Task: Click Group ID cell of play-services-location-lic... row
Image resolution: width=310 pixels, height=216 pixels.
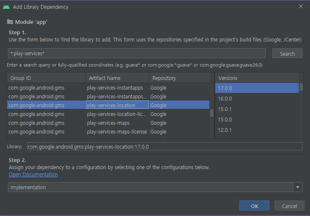Action: click(46, 114)
